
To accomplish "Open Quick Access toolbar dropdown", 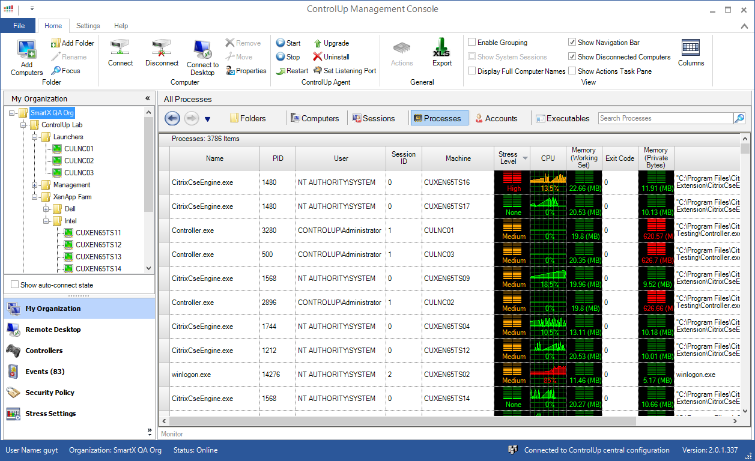I will point(32,9).
